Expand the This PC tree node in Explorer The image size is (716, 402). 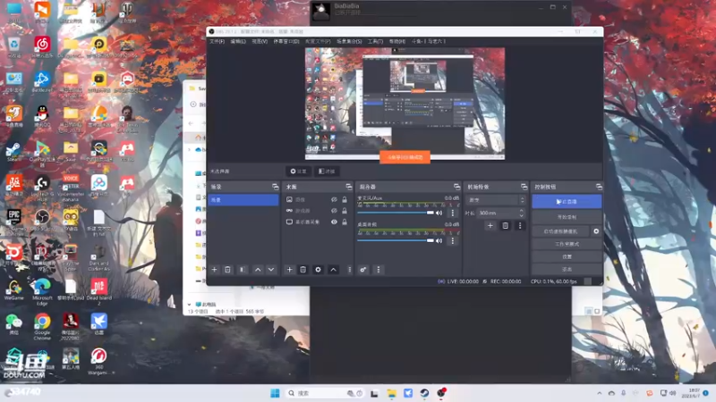tap(189, 304)
